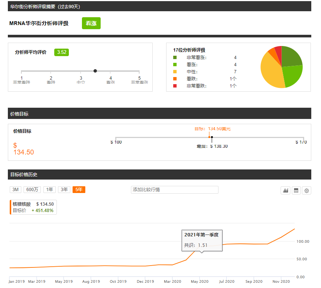Click the '$ 138.30' last price label
Viewport: 321px width, 288px height.
pyautogui.click(x=219, y=146)
